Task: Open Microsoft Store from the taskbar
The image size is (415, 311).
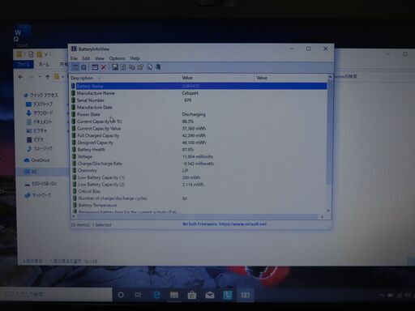Action: point(192,295)
